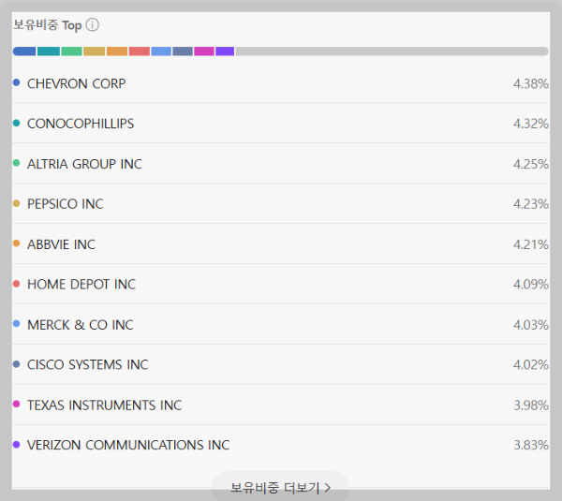Select CISCO SYSTEMS INC holding name
This screenshot has width=562, height=501.
click(x=88, y=364)
